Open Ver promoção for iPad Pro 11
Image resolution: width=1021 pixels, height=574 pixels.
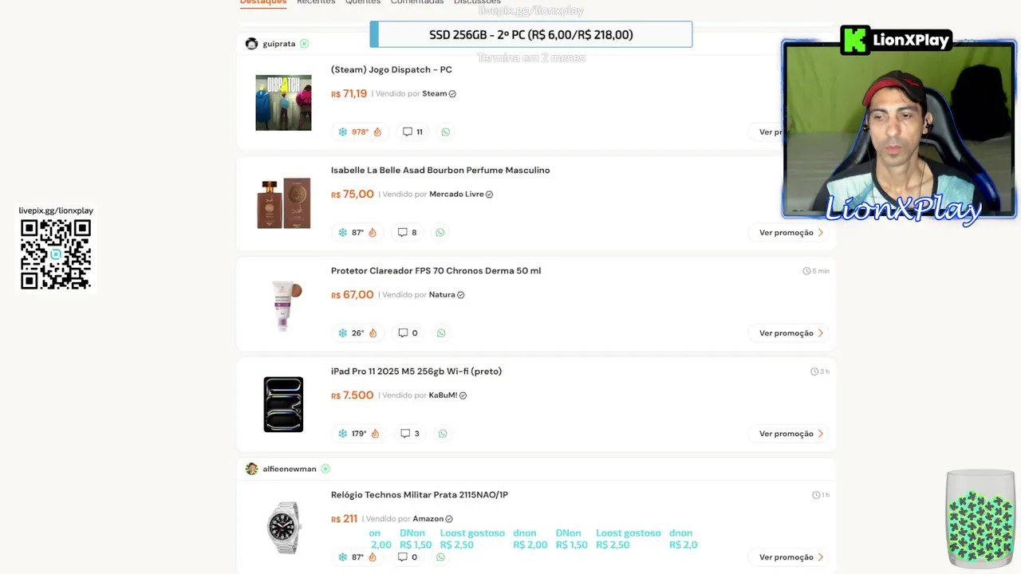pyautogui.click(x=790, y=433)
